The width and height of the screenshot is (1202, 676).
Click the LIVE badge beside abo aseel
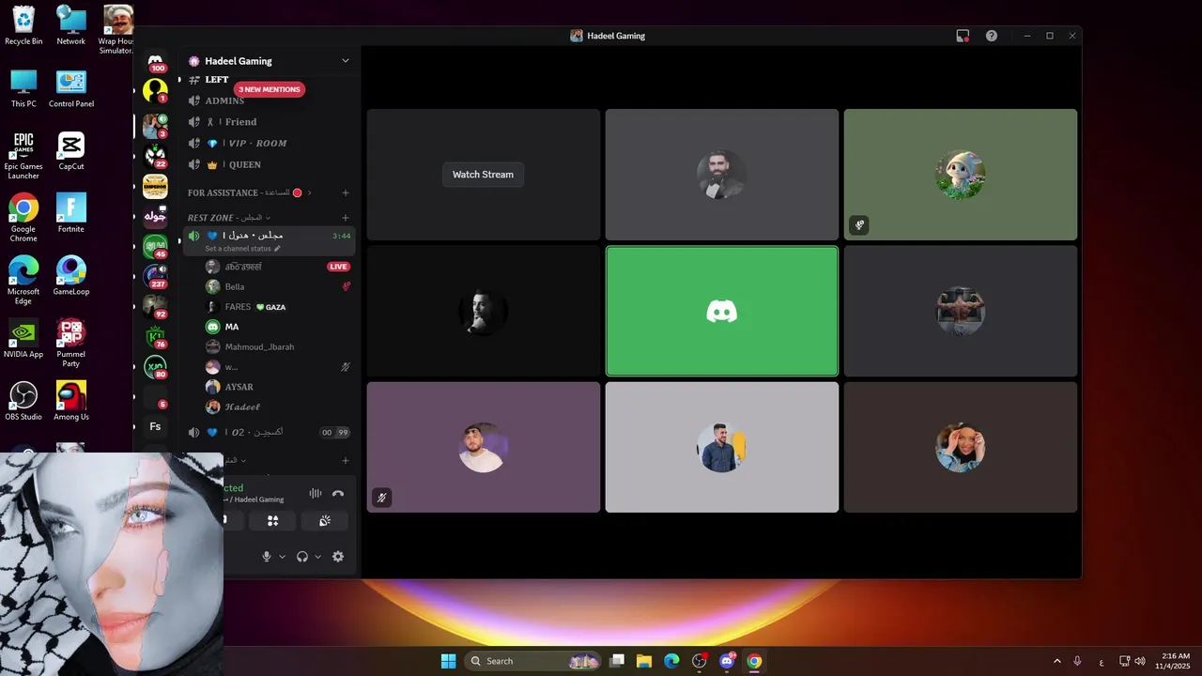coord(338,267)
